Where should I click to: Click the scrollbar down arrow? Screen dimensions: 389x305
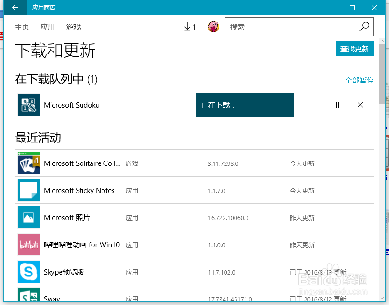click(382, 298)
